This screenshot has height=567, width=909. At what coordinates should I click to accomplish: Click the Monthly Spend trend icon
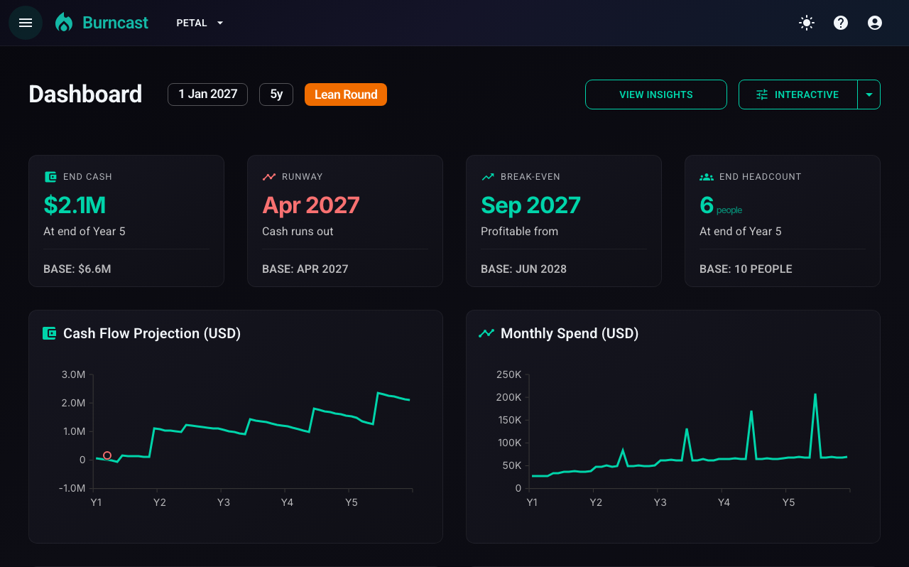point(486,333)
